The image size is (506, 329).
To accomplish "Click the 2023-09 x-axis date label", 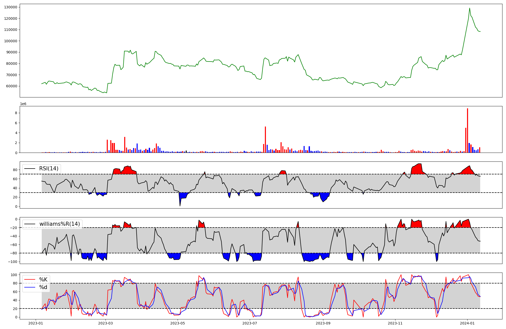I will coord(323,323).
